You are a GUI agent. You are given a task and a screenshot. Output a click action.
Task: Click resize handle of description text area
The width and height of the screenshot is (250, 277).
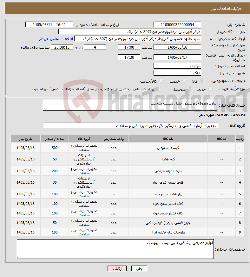(44, 109)
